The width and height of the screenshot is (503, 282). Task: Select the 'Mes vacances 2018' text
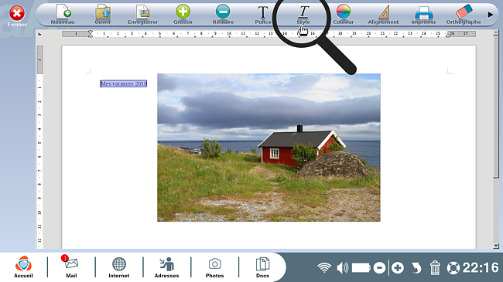pos(124,83)
